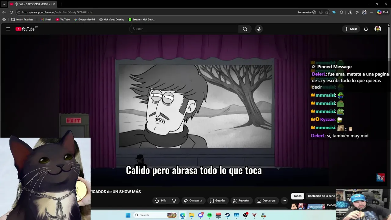Open Import favorites bookmark
391x220 pixels.
[x=22, y=20]
